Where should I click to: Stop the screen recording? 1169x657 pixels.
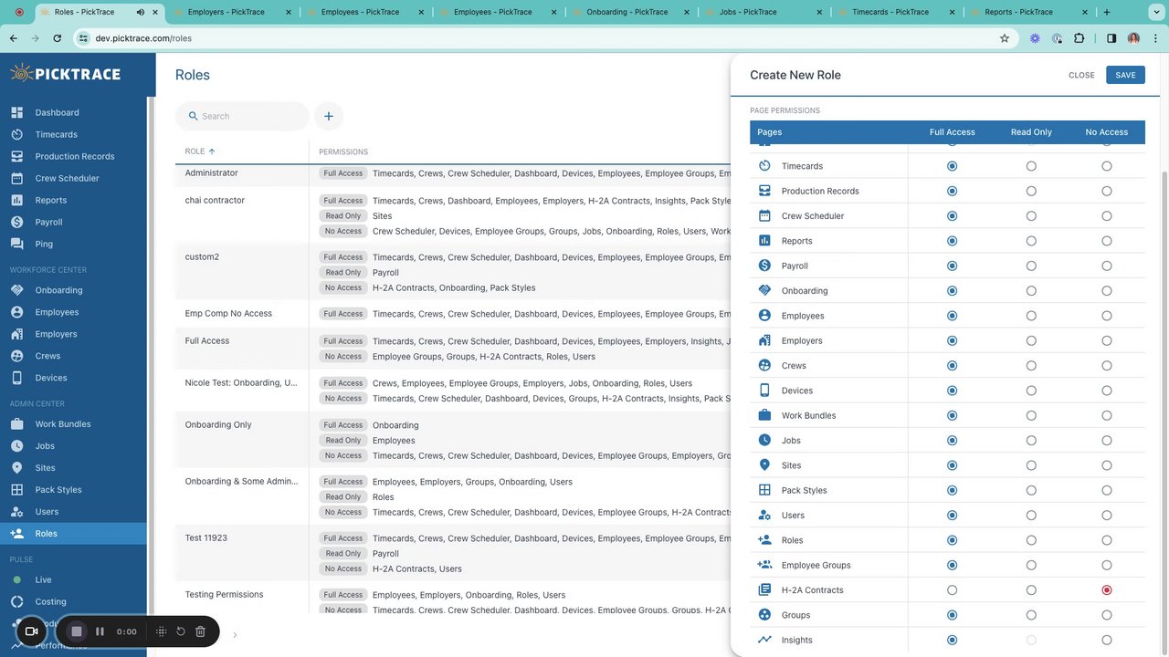tap(77, 631)
